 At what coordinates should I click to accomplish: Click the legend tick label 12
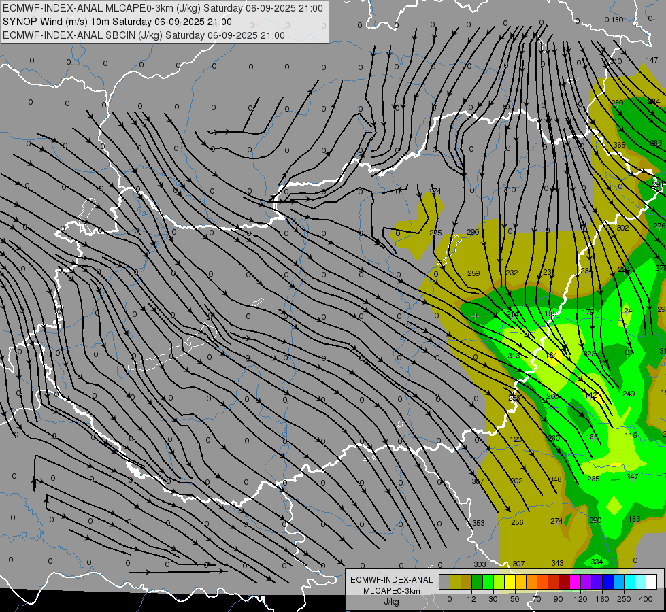(471, 599)
